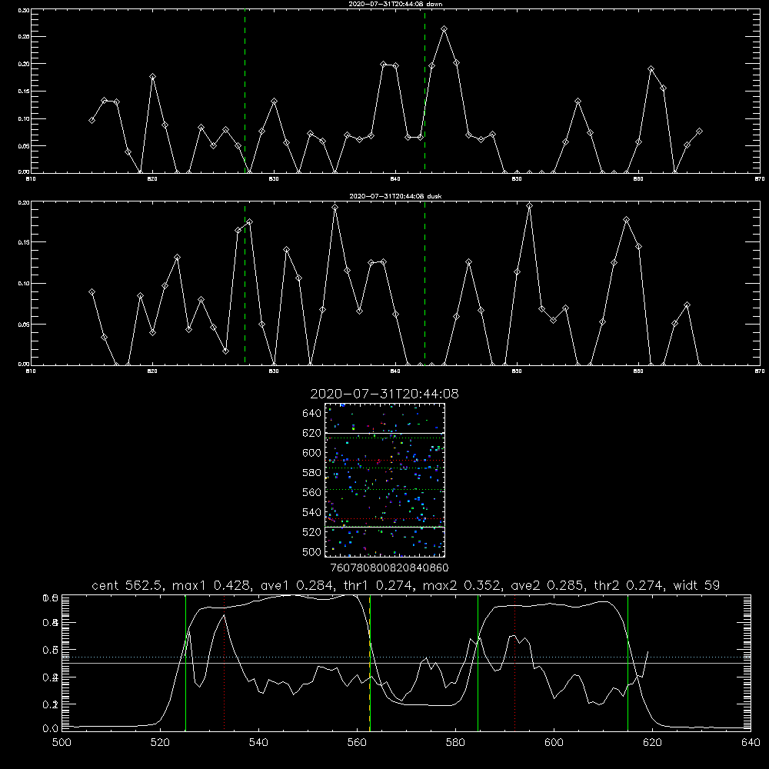Click the dawn plot peak diamond near x 861

click(651, 69)
